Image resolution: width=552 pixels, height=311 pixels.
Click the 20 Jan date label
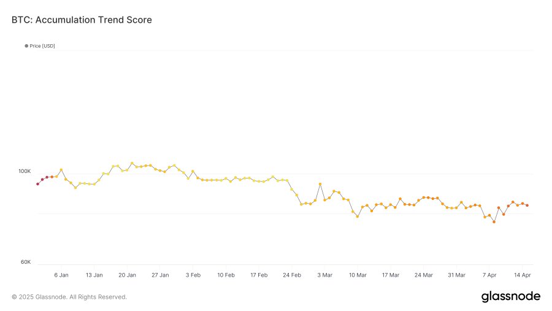click(x=127, y=275)
